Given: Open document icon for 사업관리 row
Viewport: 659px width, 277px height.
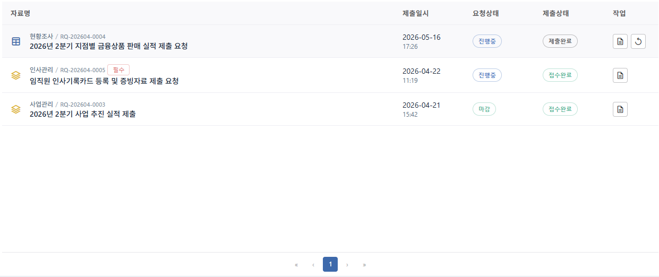Looking at the screenshot, I should (620, 109).
